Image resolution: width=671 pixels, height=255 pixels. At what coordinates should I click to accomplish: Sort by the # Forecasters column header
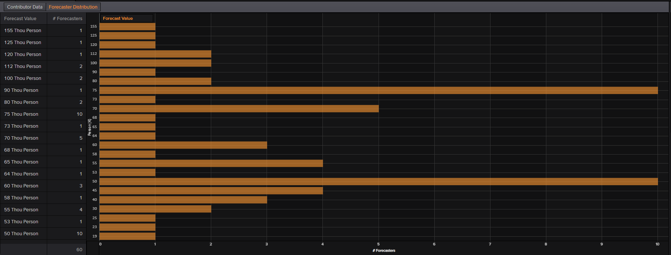(67, 18)
